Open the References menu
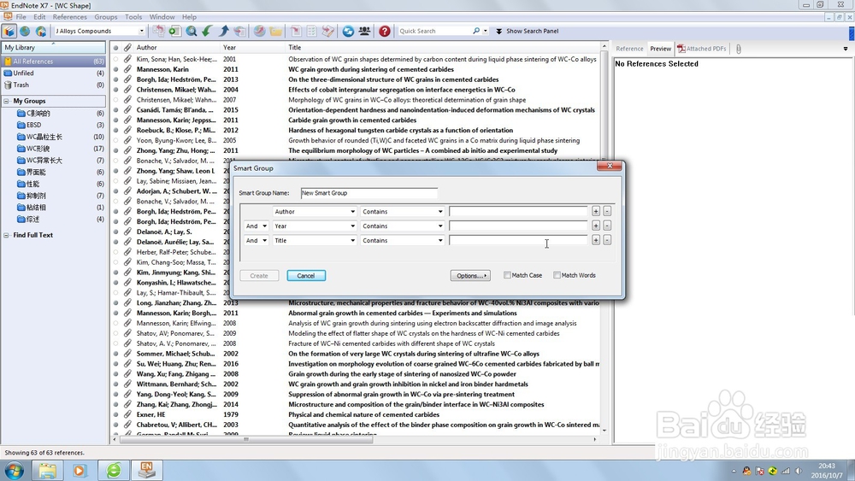Screen dimensions: 855x481 tap(69, 17)
